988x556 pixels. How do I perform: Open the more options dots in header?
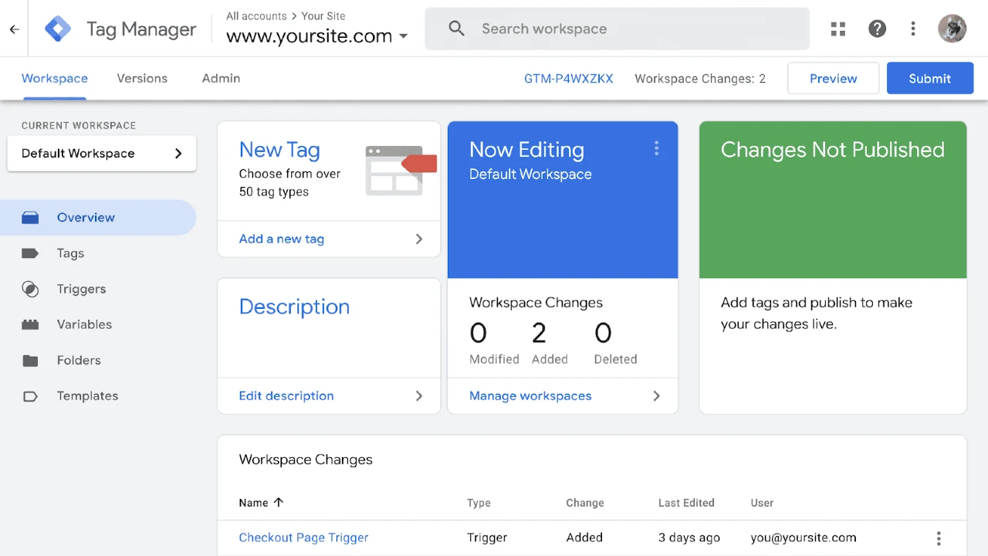913,29
